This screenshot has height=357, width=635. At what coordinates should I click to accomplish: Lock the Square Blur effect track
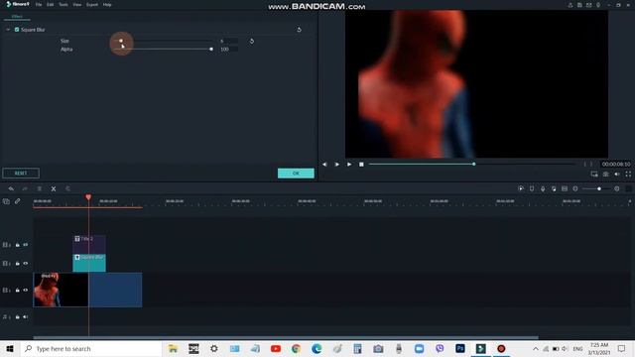click(x=18, y=264)
